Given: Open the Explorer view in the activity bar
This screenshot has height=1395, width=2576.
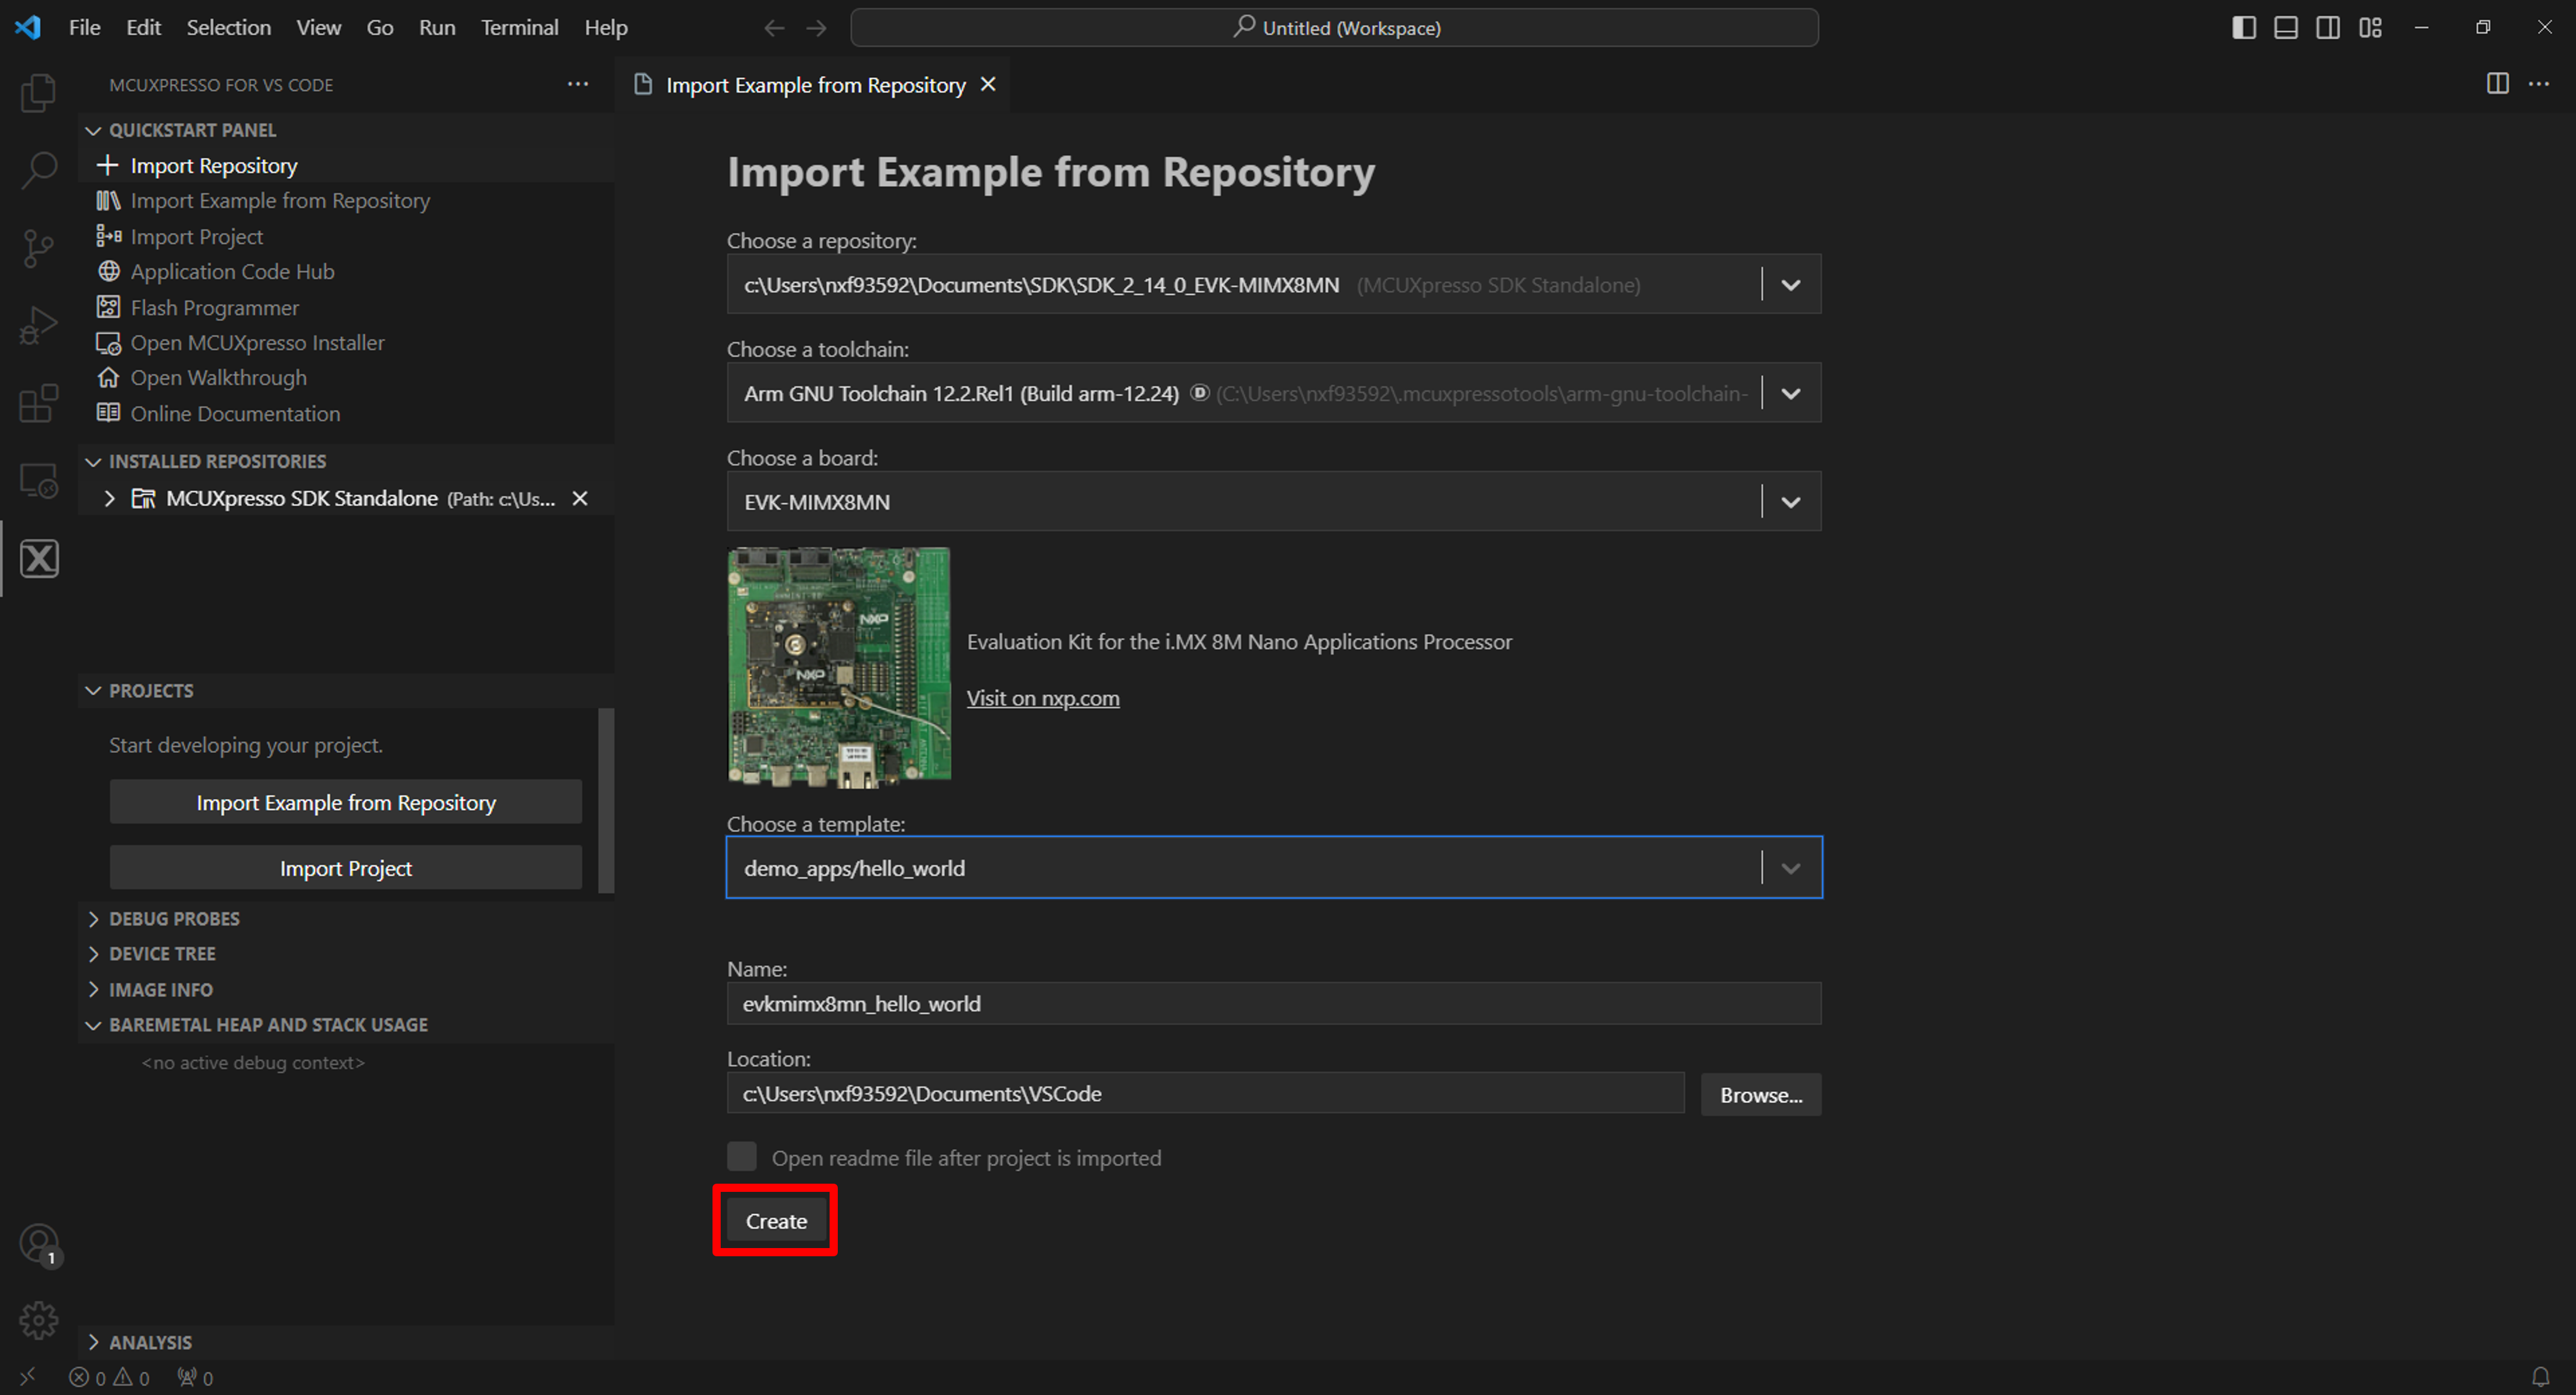Looking at the screenshot, I should coord(38,93).
